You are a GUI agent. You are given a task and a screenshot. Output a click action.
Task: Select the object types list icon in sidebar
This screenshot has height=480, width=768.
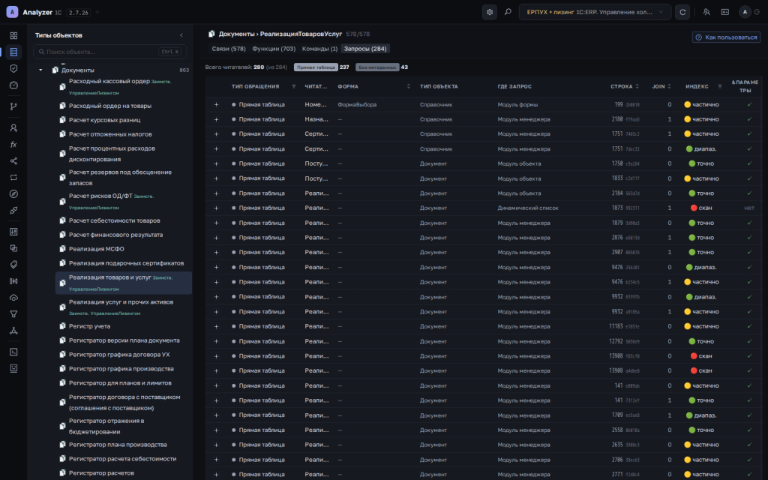13,52
